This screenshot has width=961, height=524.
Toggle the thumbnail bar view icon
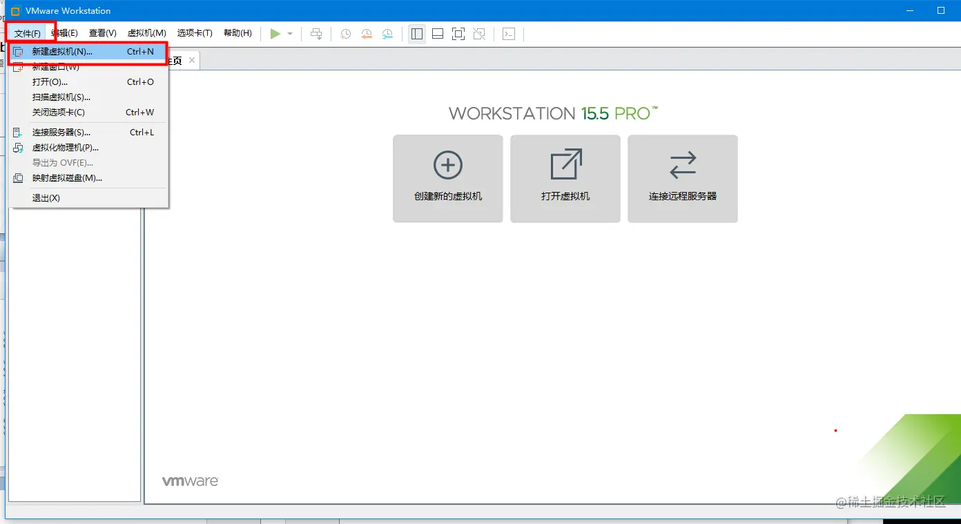pos(438,34)
